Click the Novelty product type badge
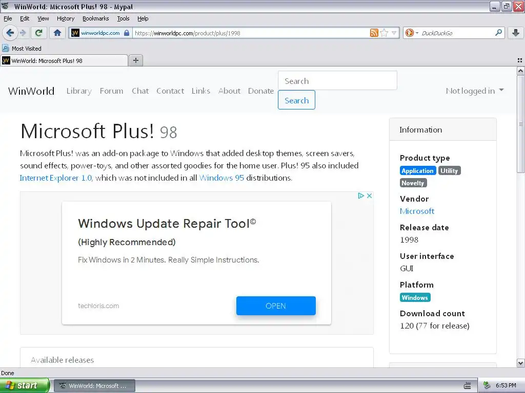Image resolution: width=525 pixels, height=393 pixels. pyautogui.click(x=413, y=183)
